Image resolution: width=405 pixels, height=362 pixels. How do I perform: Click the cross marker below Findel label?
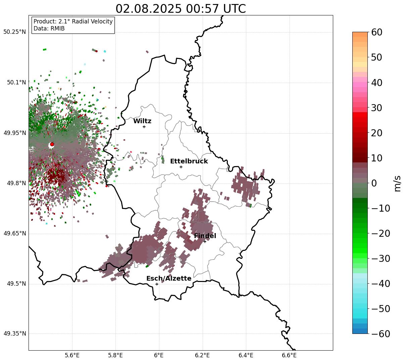pos(205,241)
